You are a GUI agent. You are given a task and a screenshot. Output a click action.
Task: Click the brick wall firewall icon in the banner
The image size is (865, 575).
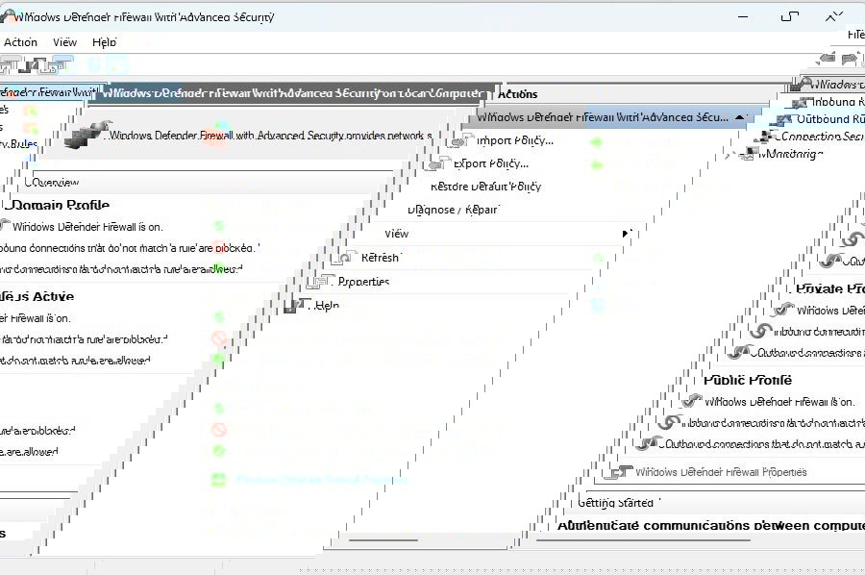point(87,135)
